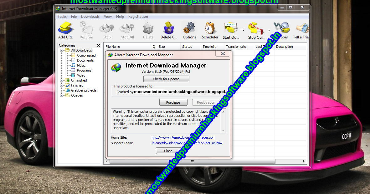The width and height of the screenshot is (370, 194).
Task: Select the Queues category
Action: (77, 95)
